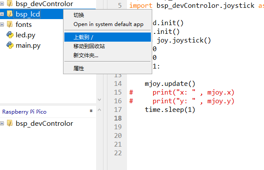Image resolution: width=264 pixels, height=170 pixels.
Task: Click the folder icon of top bsp_devControlor
Action: pyautogui.click(x=10, y=4)
